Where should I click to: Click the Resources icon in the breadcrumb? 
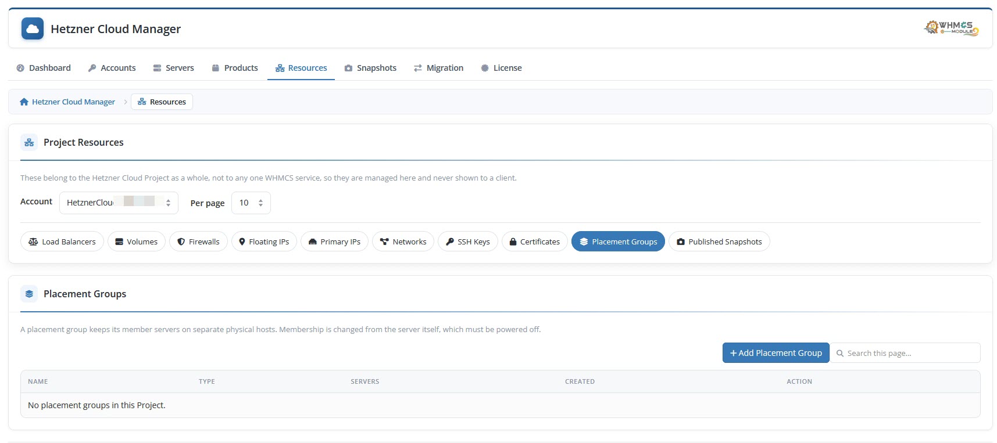click(142, 102)
